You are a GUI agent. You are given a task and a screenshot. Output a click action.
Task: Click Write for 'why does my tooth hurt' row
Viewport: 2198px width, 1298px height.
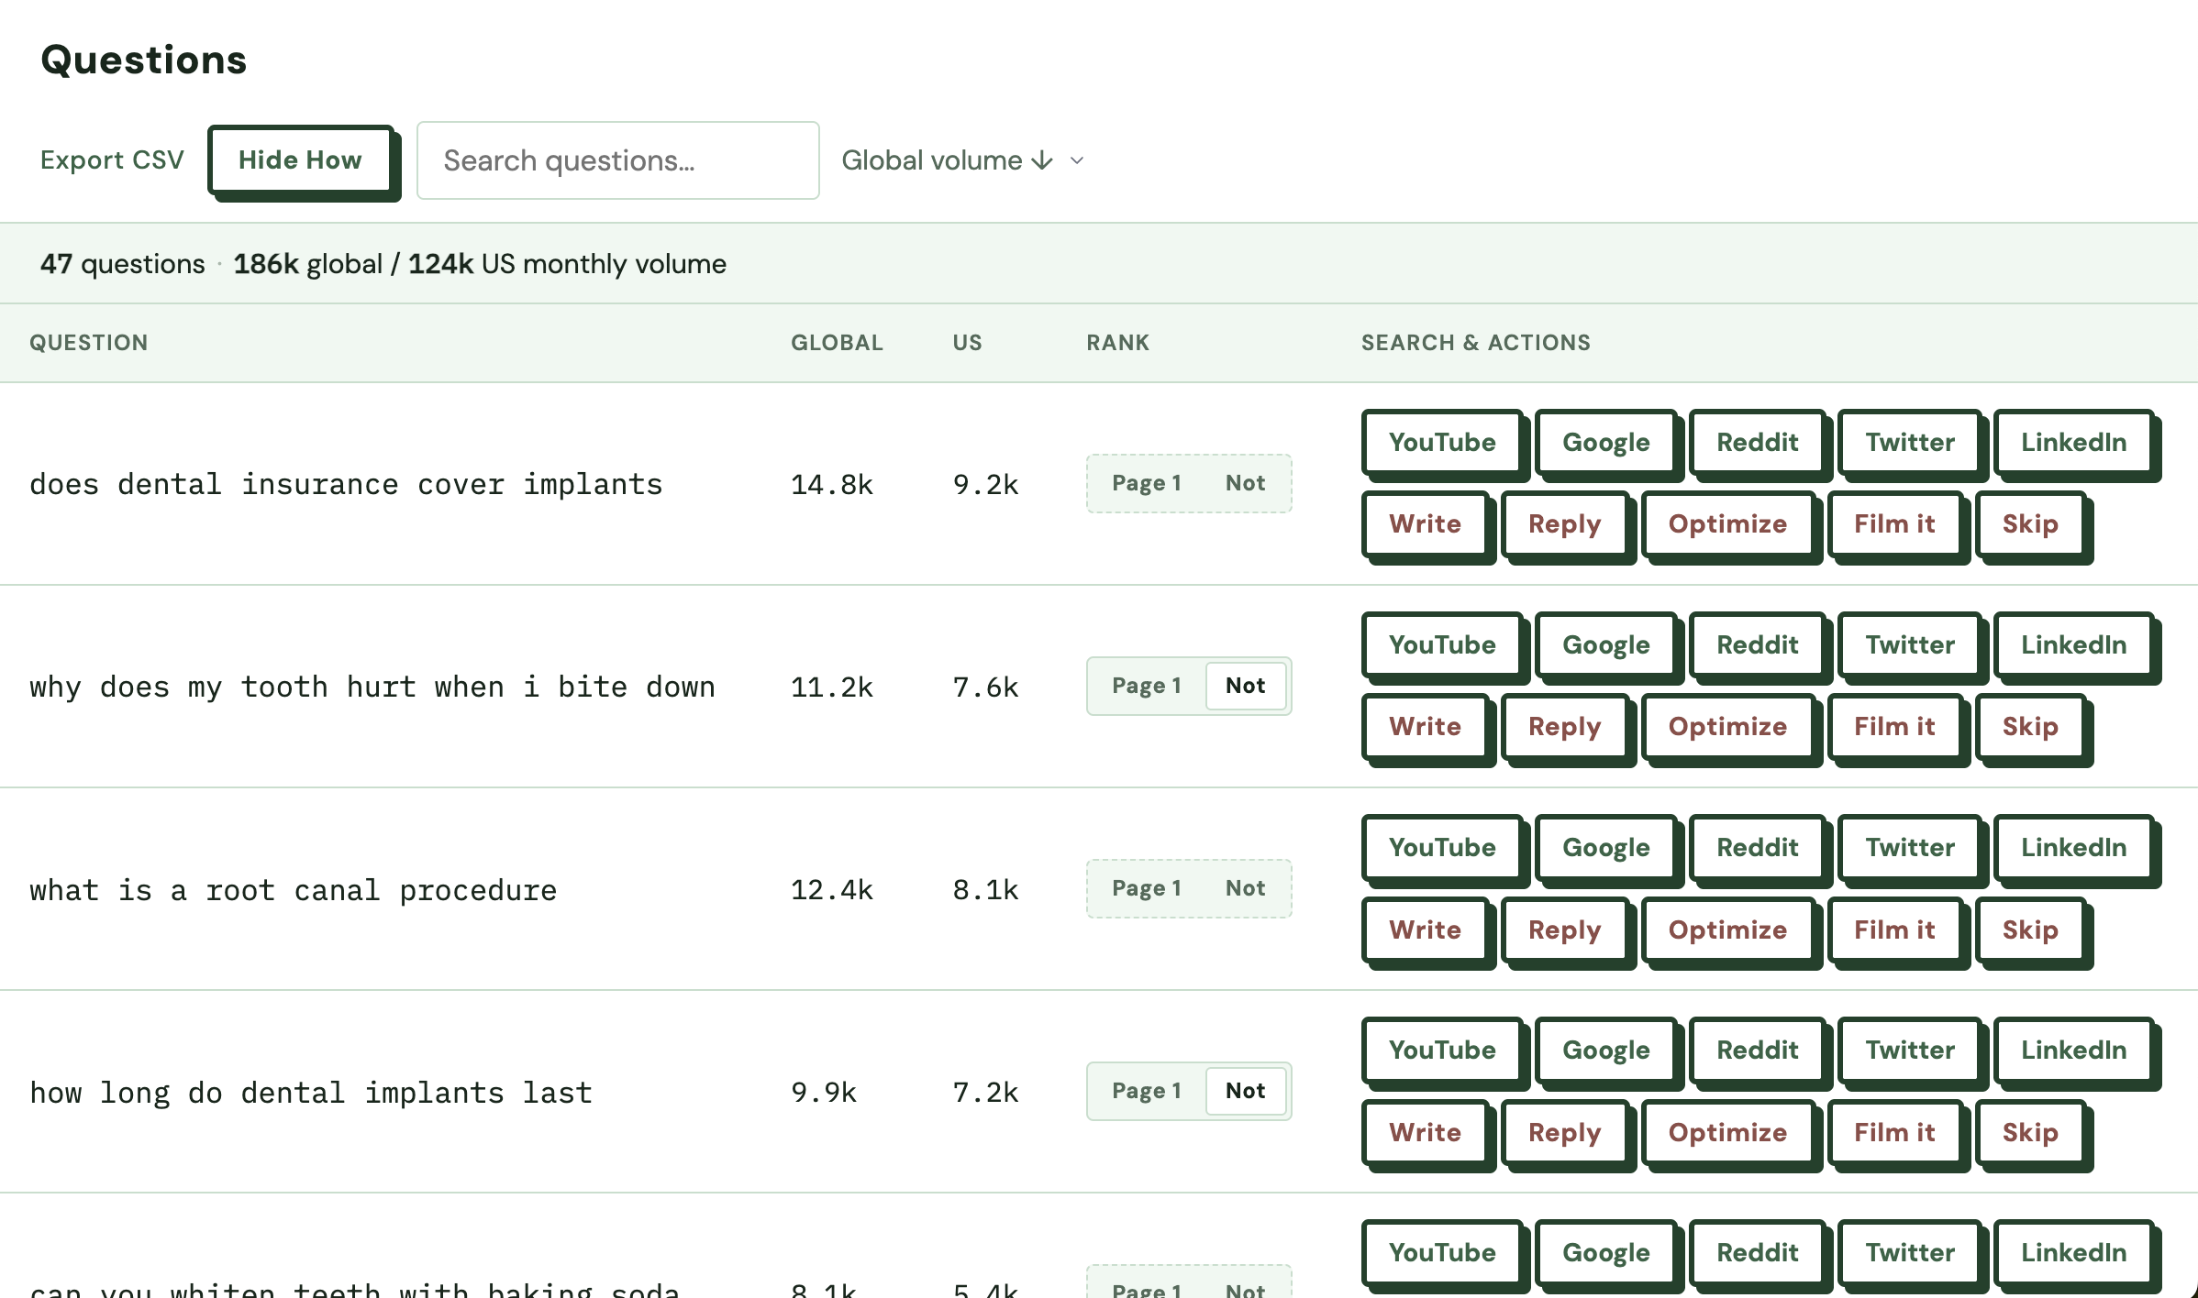tap(1425, 726)
